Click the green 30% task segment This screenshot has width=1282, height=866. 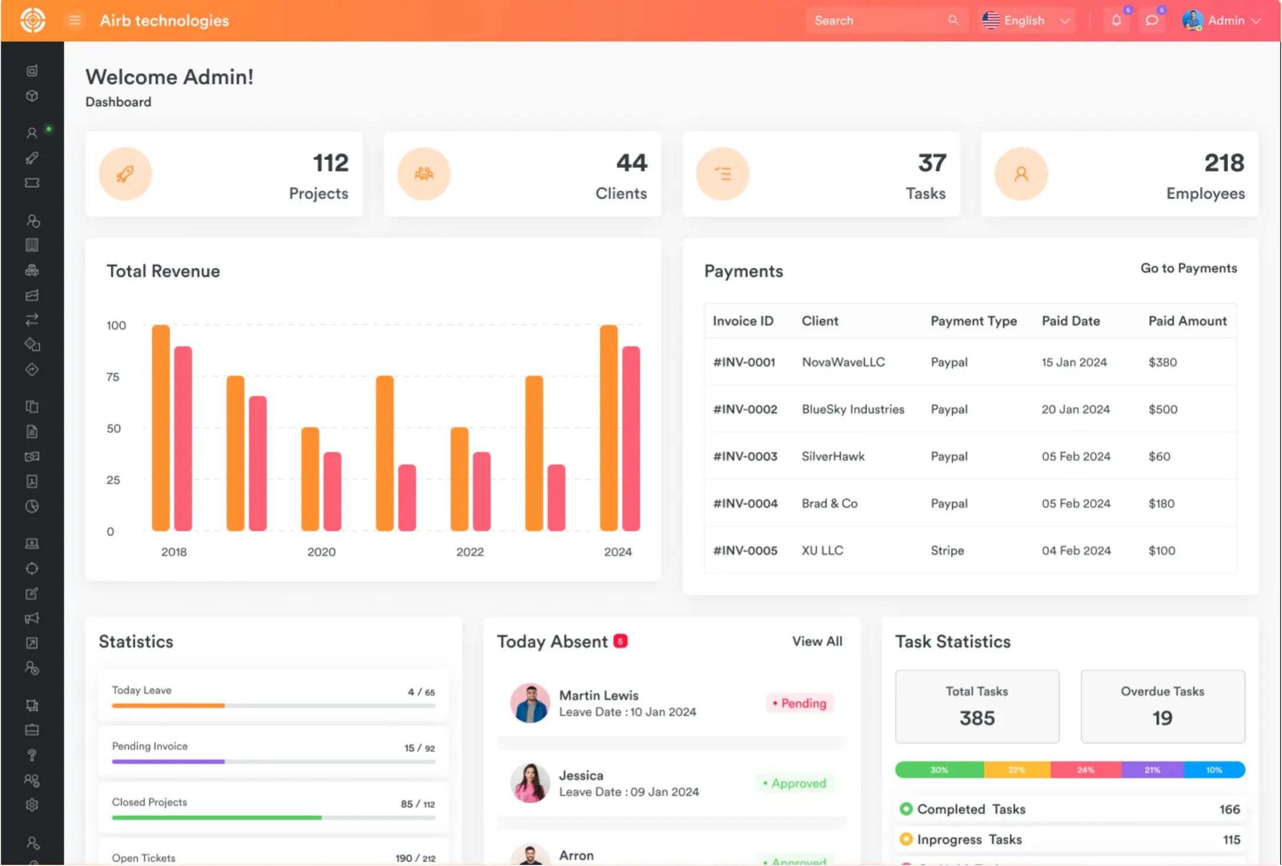(939, 770)
